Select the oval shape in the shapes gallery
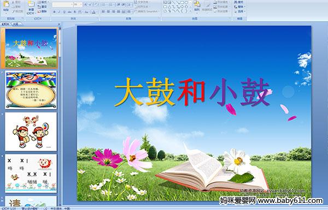328x210 pixels. click(186, 3)
